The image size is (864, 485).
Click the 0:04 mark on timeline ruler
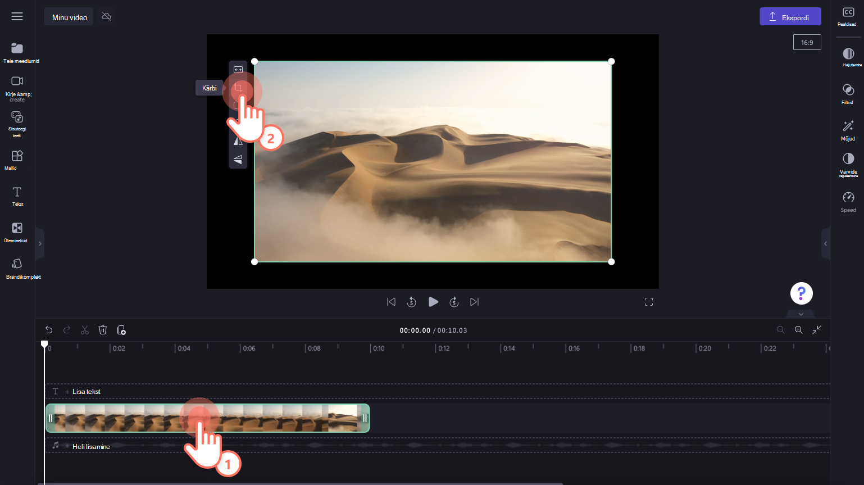pos(184,348)
